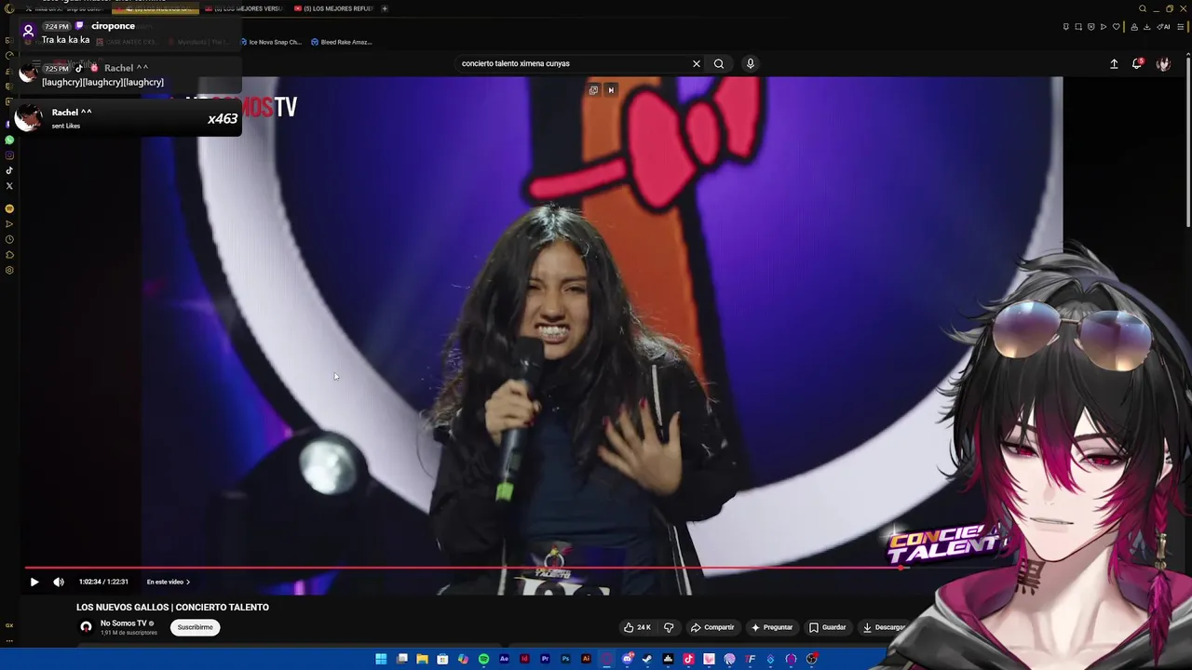
Task: Open a new browser tab with plus
Action: point(385,8)
